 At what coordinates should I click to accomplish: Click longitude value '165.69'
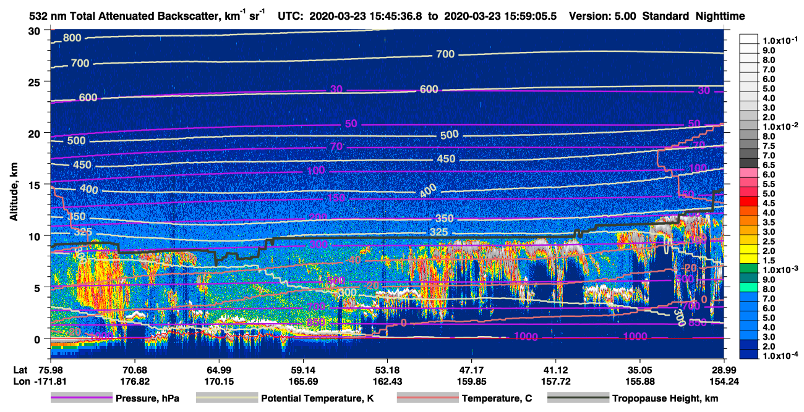coord(302,380)
